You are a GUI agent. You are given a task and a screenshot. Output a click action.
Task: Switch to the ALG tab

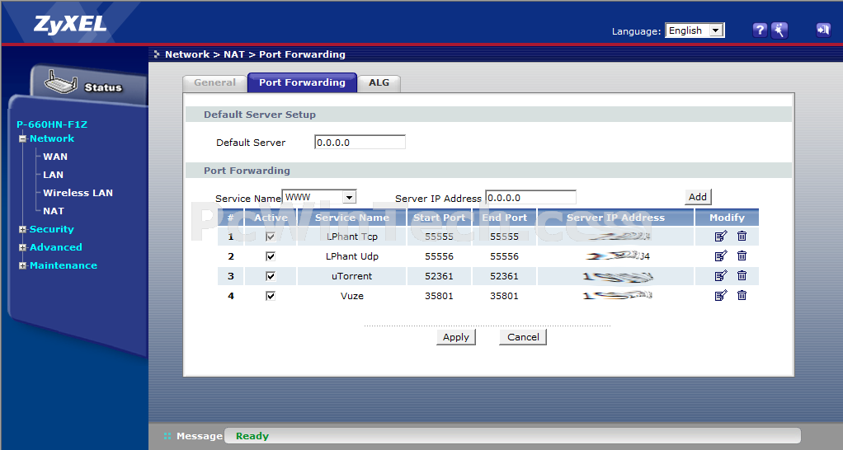click(x=379, y=82)
